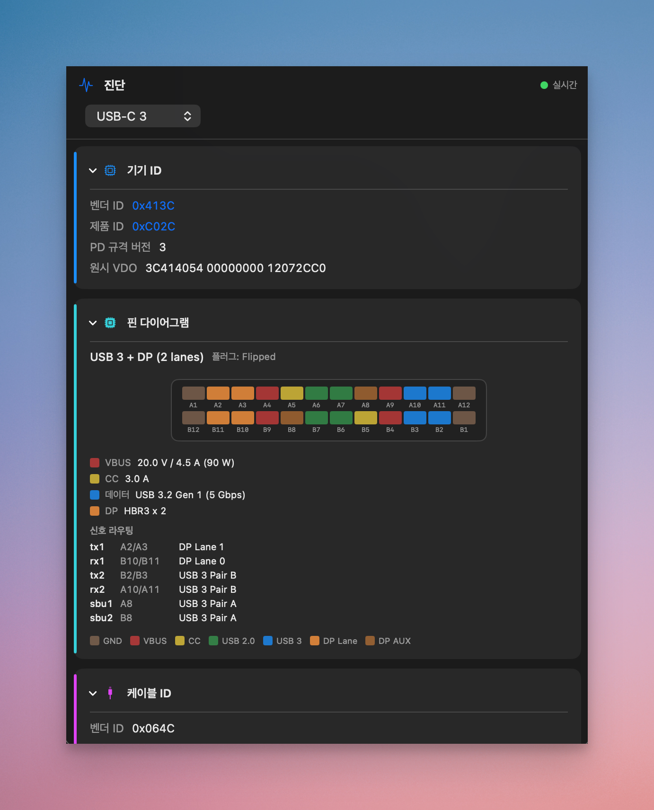Select pin A7 swatch
The width and height of the screenshot is (654, 810).
click(341, 393)
